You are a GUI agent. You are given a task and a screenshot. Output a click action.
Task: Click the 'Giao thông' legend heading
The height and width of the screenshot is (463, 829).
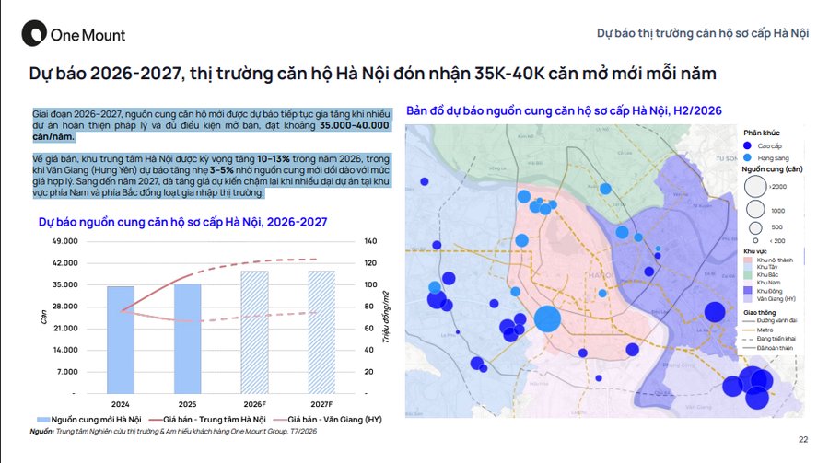759,313
